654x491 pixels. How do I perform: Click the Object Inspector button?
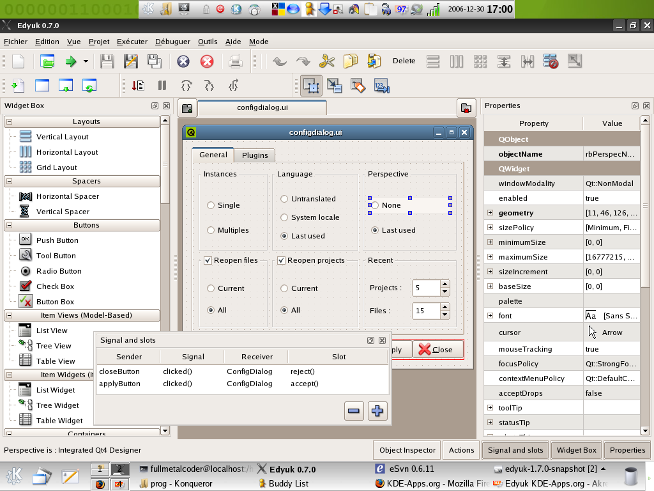(x=407, y=450)
